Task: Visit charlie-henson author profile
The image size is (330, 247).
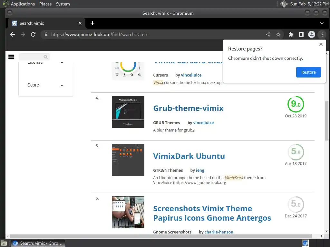Action: tap(219, 232)
